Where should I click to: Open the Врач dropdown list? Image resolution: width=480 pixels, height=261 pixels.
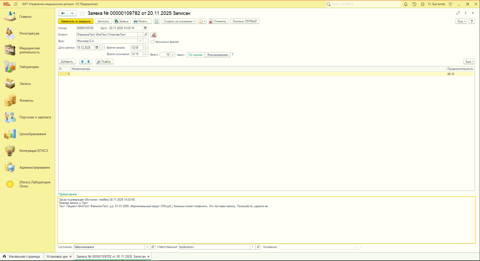click(140, 41)
